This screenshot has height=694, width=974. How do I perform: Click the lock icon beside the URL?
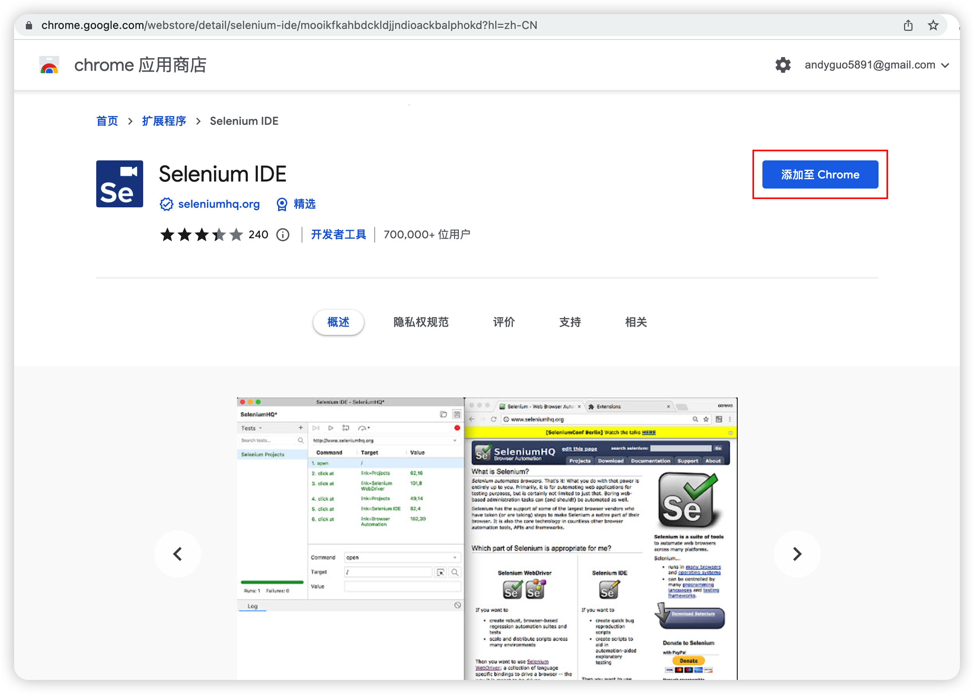coord(29,26)
